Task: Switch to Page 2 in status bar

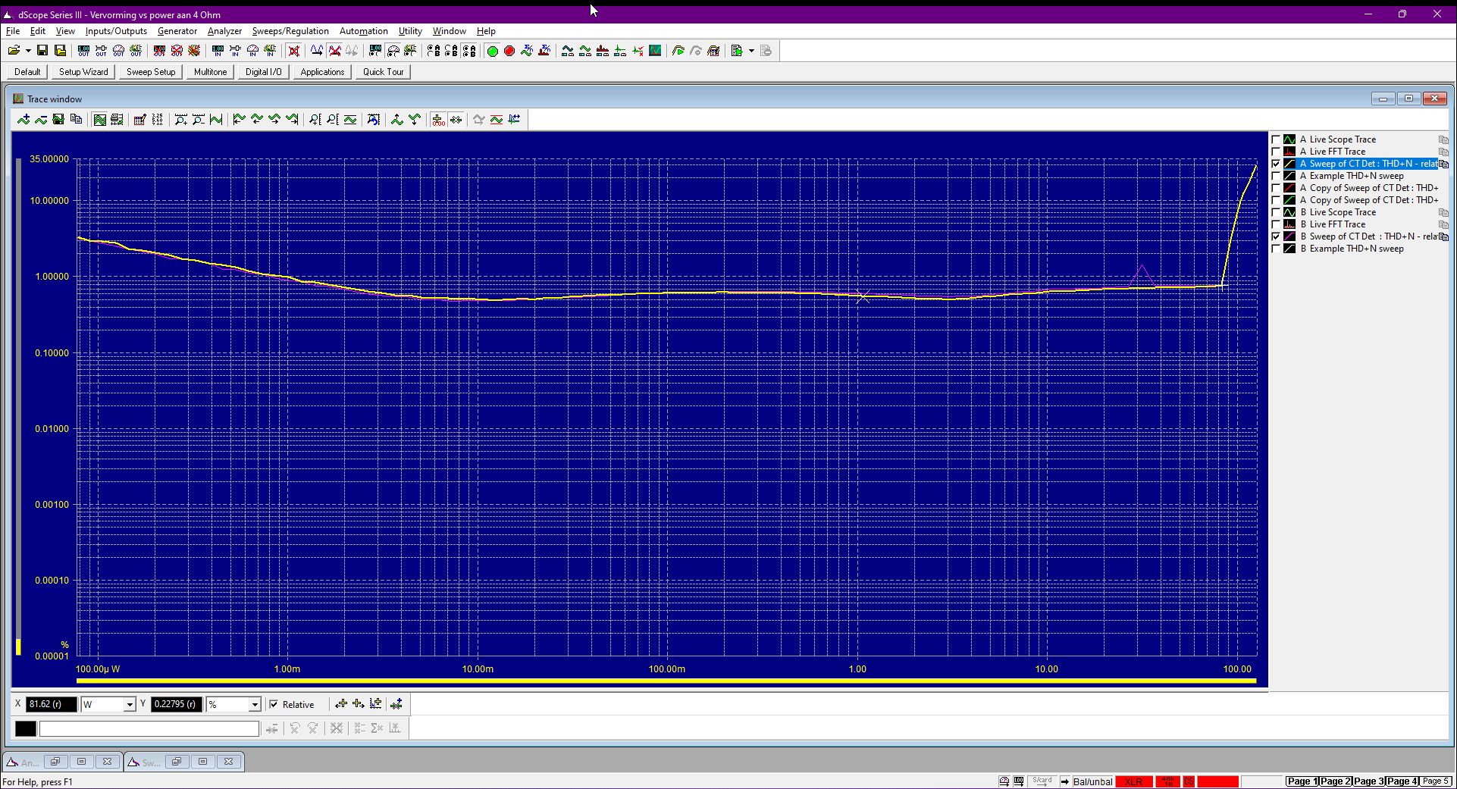Action: tap(1335, 781)
